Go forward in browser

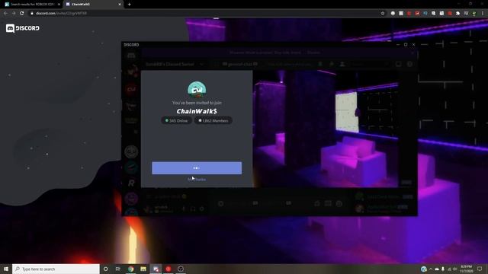pyautogui.click(x=14, y=14)
